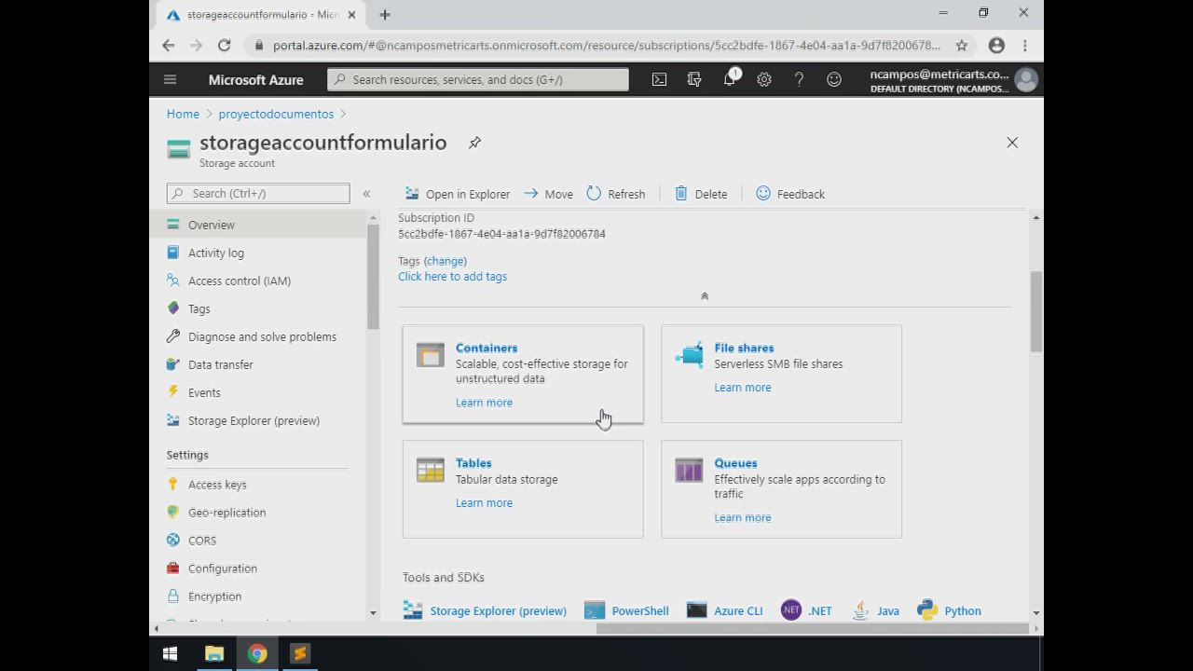Open File Explorer from the taskbar
This screenshot has width=1193, height=671.
214,653
